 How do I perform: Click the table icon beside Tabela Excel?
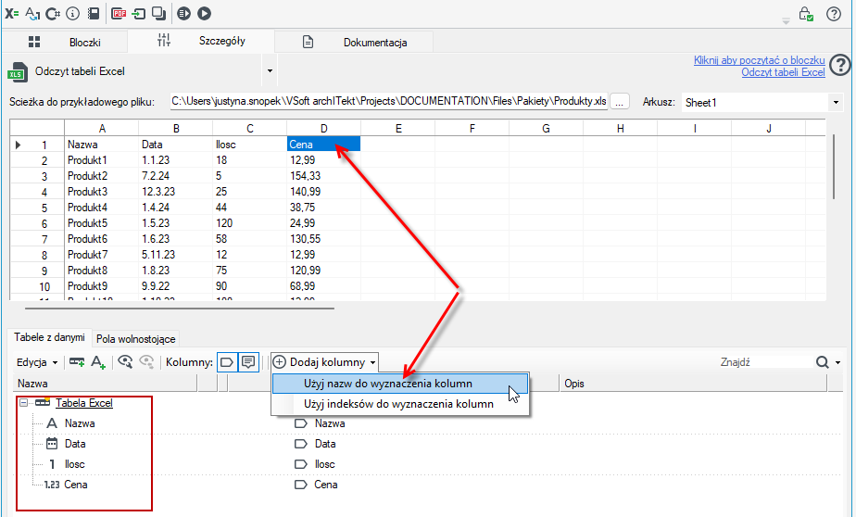[43, 403]
